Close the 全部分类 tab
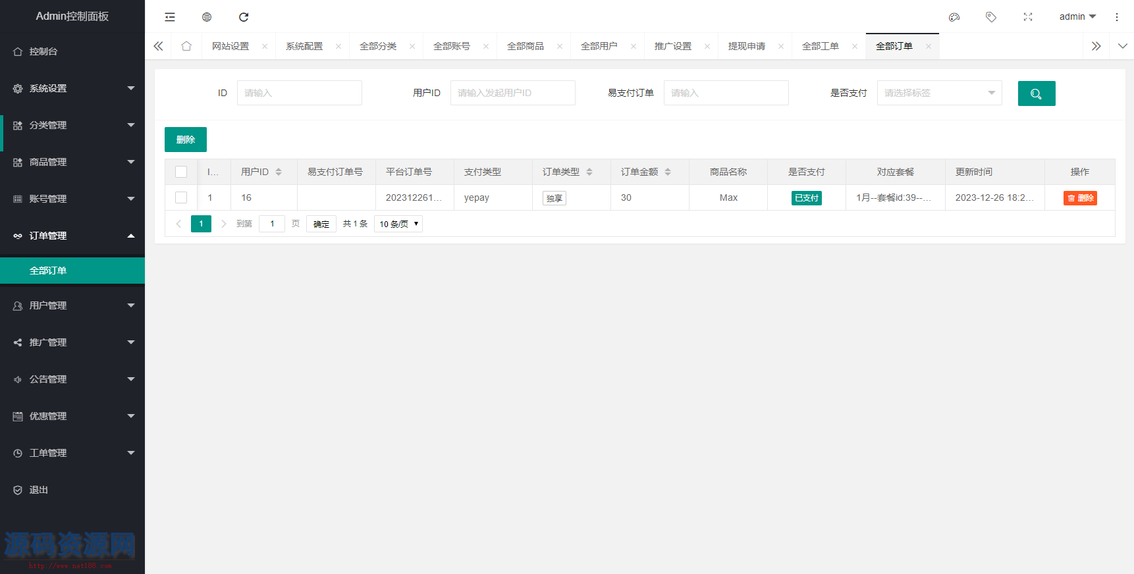The image size is (1134, 574). [x=412, y=46]
